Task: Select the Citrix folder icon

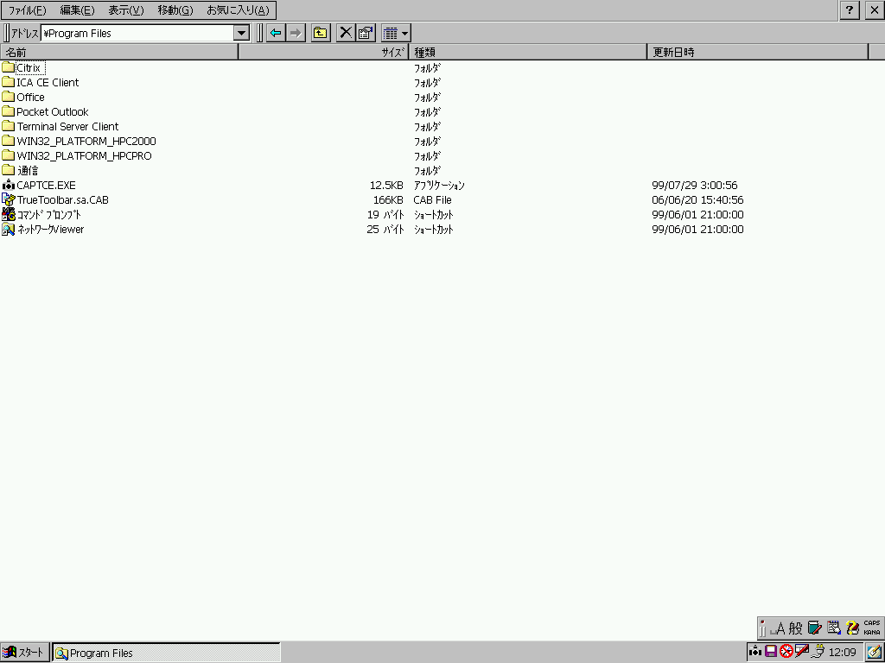Action: 8,67
